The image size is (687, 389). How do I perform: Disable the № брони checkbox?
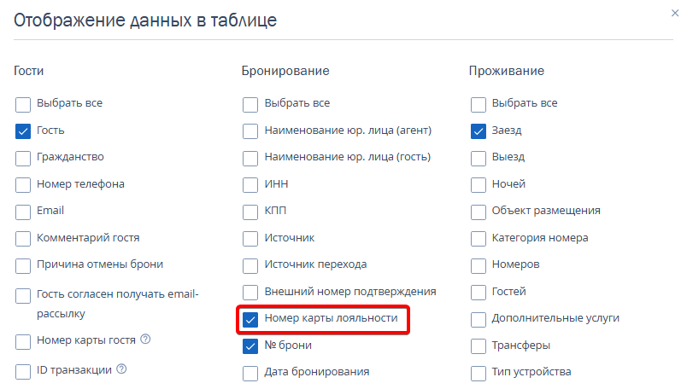pos(250,346)
